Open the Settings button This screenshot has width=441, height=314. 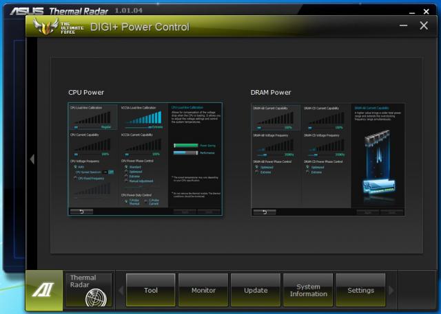[360, 290]
